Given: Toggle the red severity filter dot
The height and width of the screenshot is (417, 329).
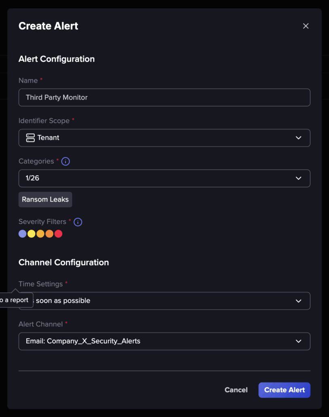Looking at the screenshot, I should coord(58,234).
